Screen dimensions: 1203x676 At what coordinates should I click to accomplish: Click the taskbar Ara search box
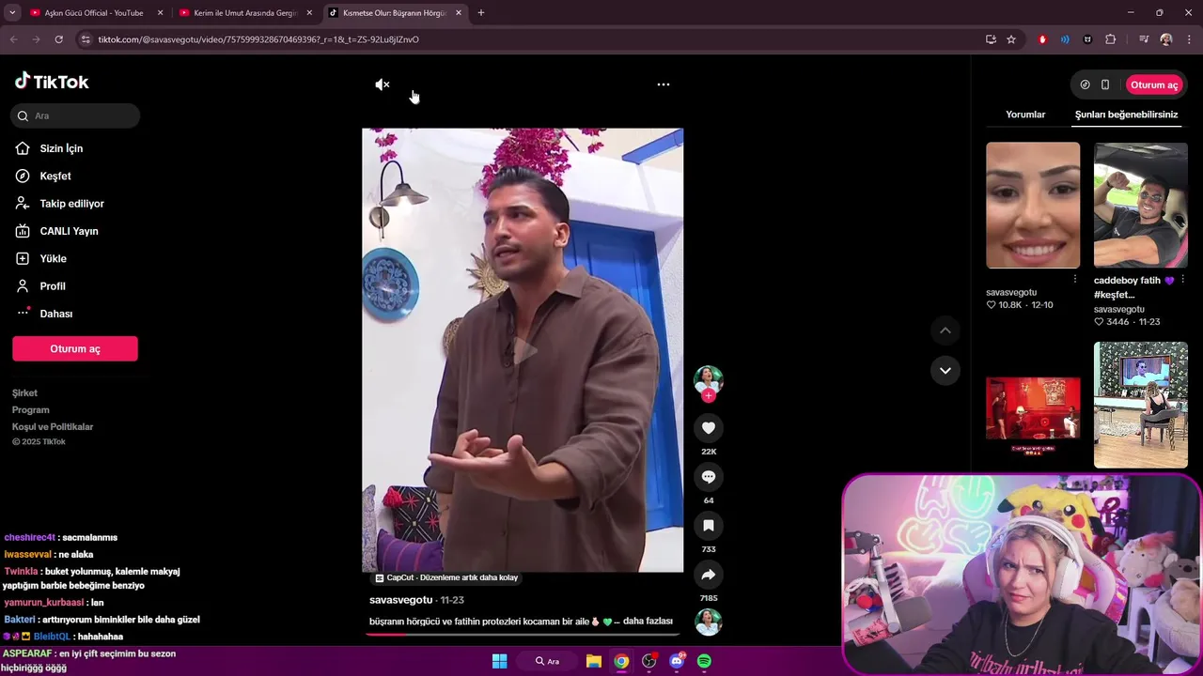[x=547, y=661]
